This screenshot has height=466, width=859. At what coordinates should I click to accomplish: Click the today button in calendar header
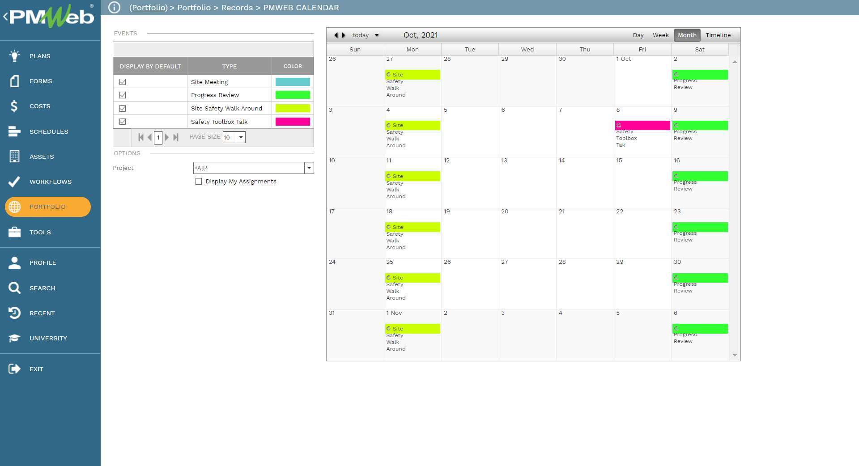360,35
